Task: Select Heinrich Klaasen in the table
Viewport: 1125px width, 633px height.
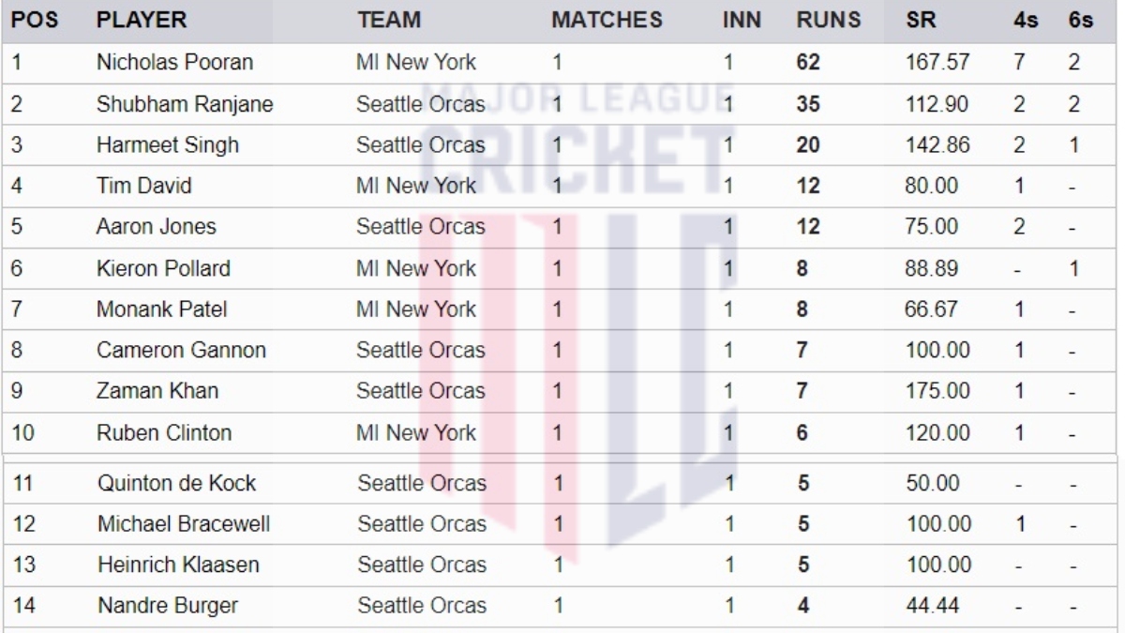Action: 178,565
